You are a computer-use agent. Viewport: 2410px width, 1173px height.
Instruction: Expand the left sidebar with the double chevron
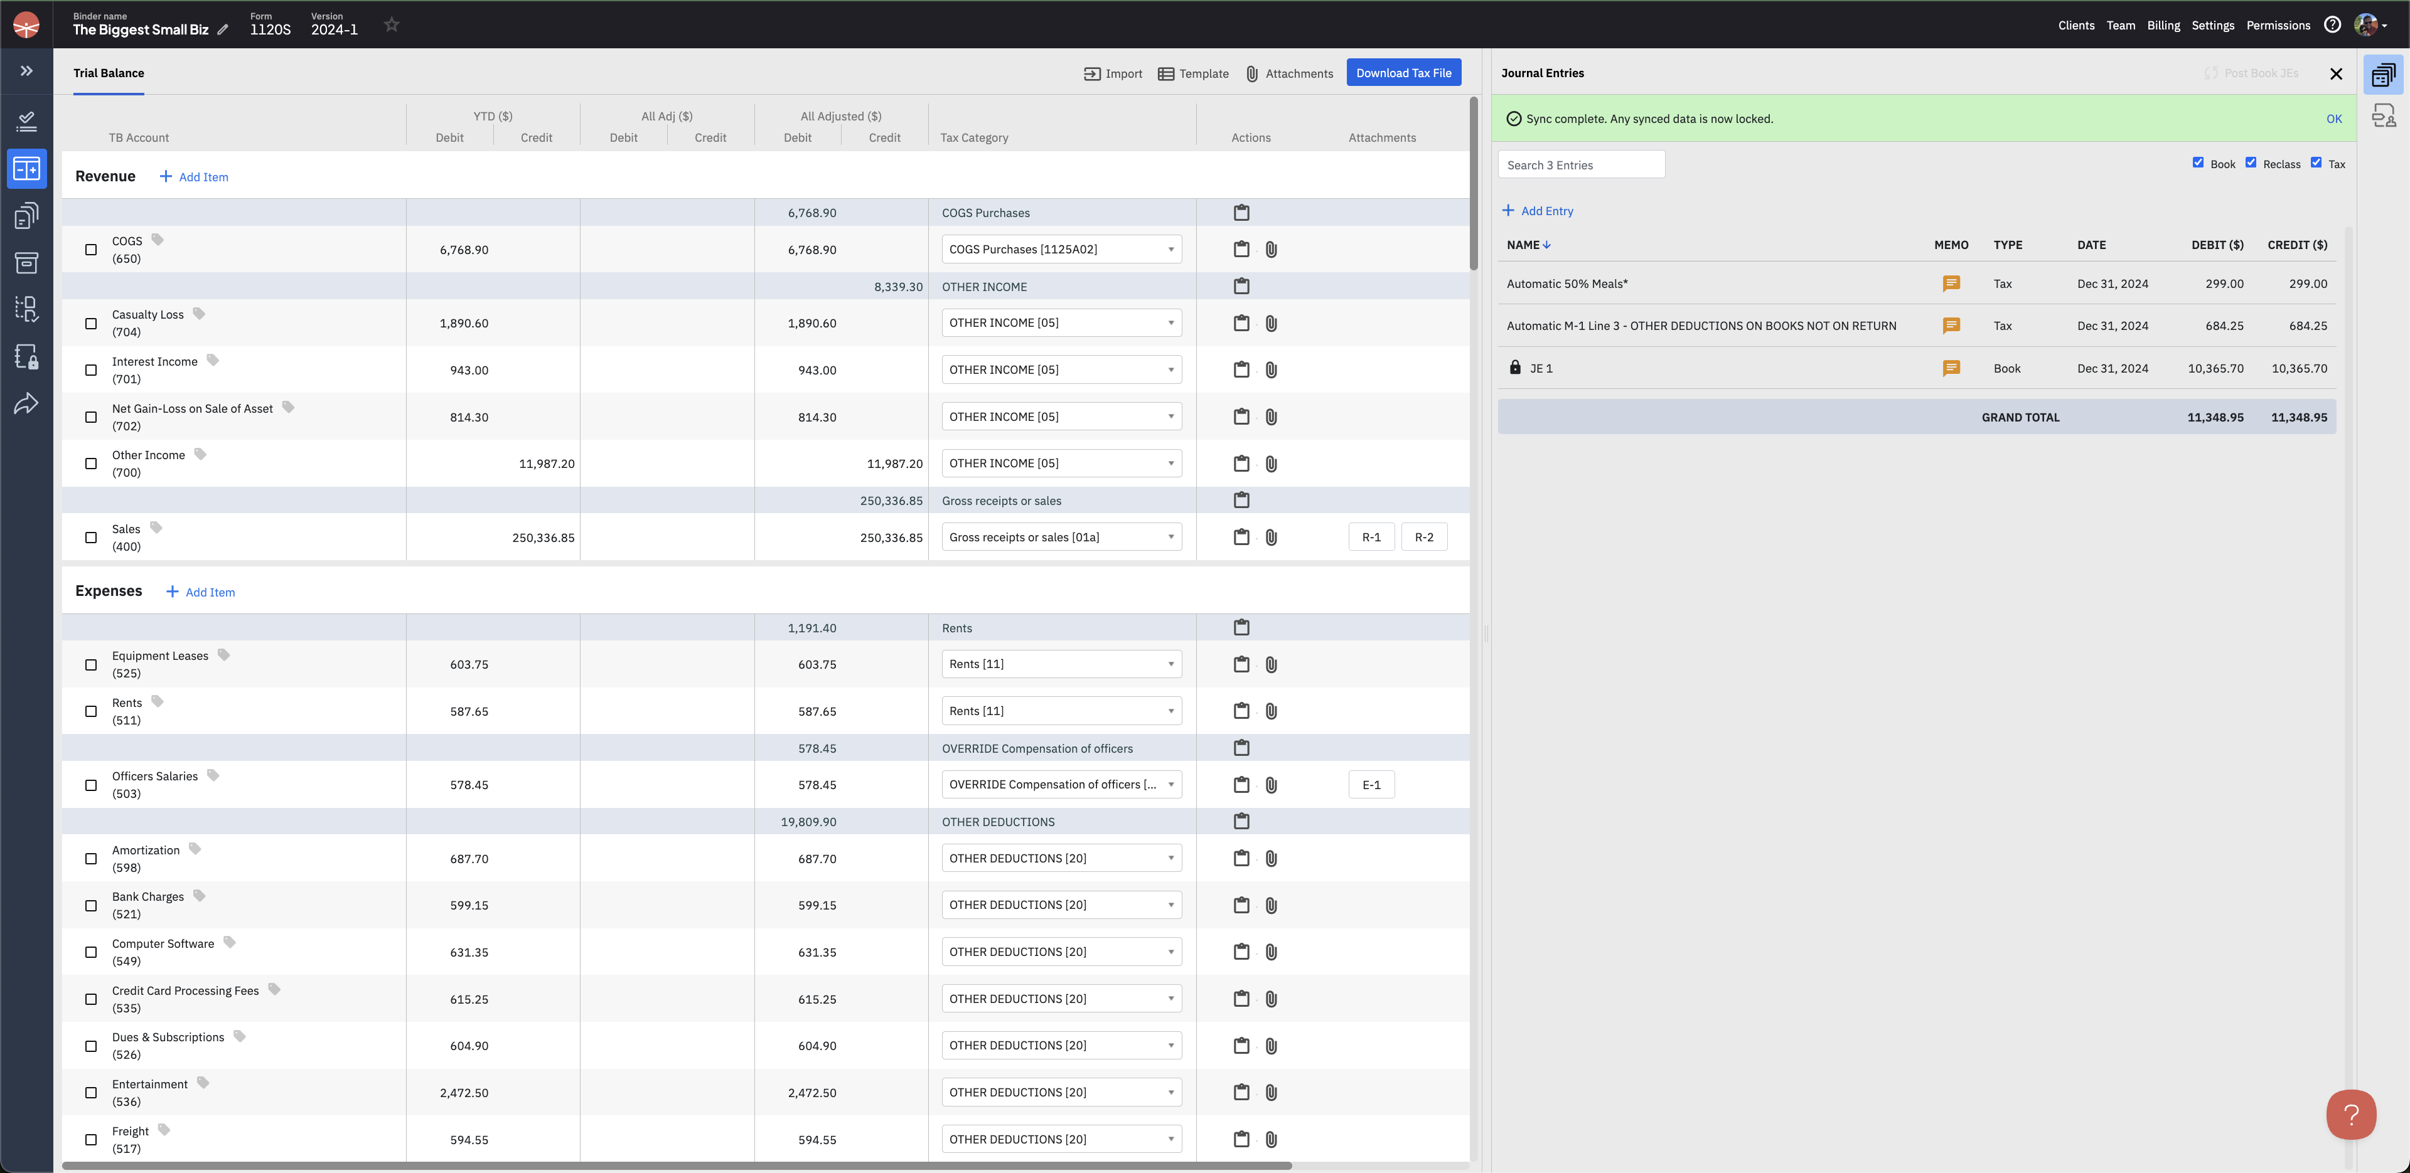point(26,71)
